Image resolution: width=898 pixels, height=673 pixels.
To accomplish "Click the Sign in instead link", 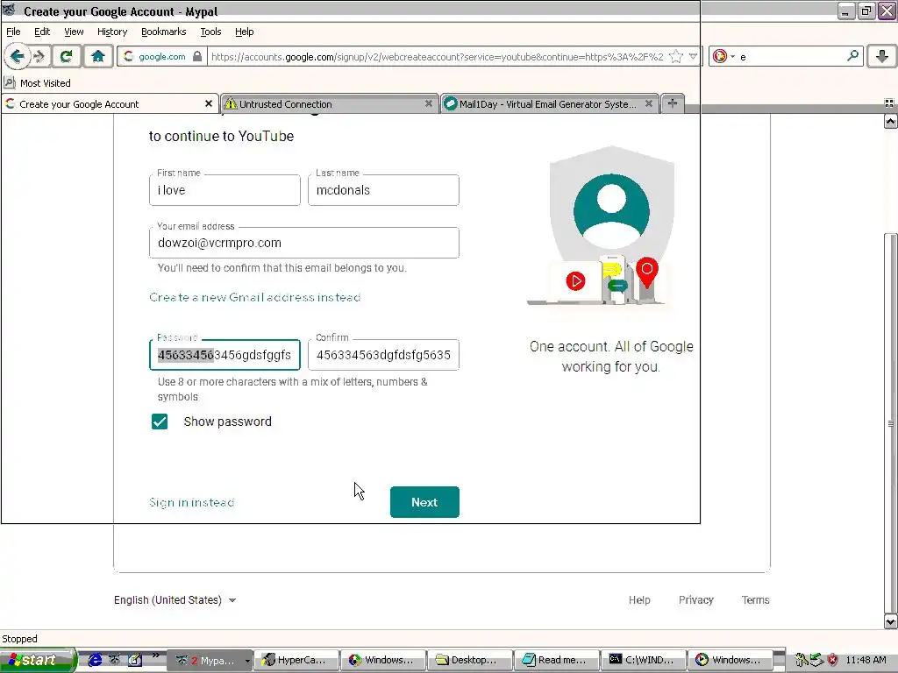I will [191, 502].
